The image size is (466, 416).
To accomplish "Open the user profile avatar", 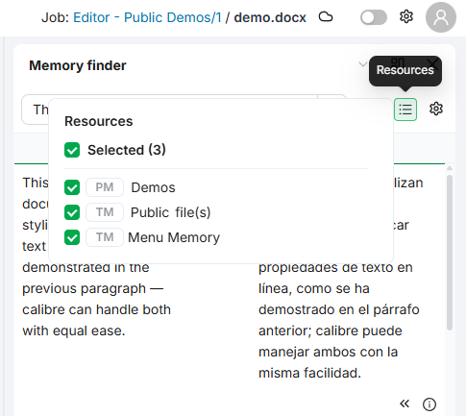I will click(441, 17).
